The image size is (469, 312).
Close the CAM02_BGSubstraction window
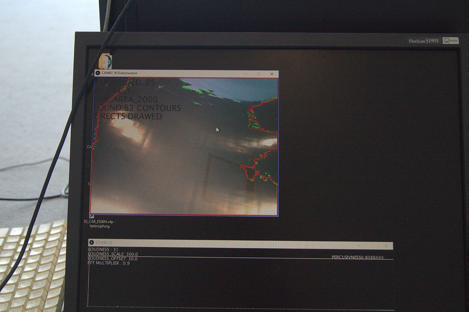click(272, 74)
